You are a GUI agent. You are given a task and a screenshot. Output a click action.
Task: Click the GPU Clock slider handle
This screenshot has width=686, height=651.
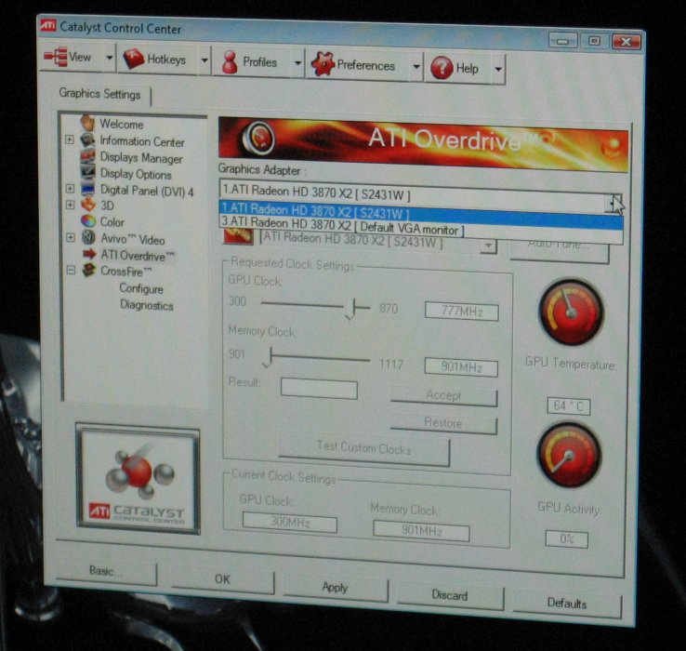coord(351,309)
